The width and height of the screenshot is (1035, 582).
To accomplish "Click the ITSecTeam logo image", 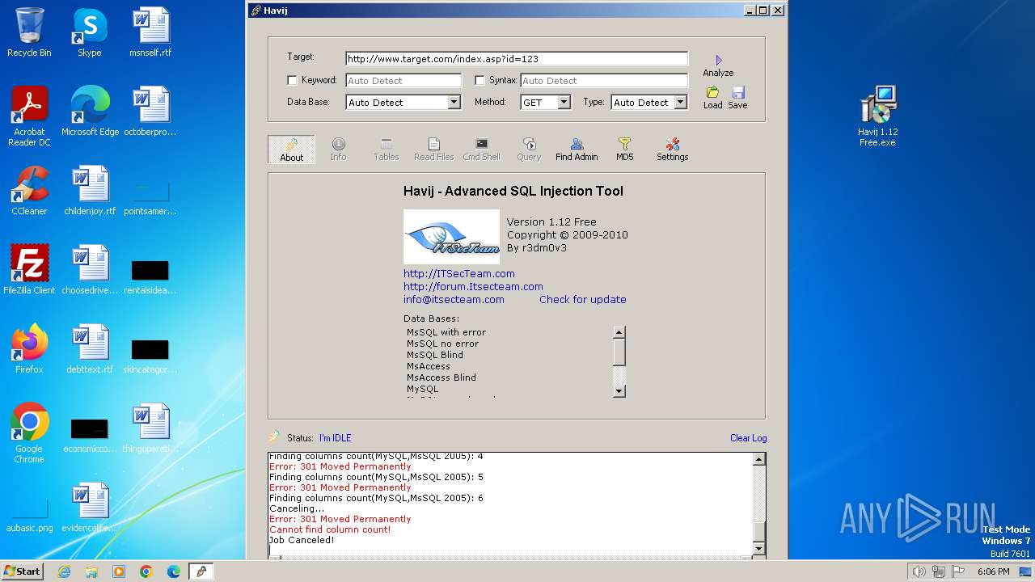I will pyautogui.click(x=451, y=237).
